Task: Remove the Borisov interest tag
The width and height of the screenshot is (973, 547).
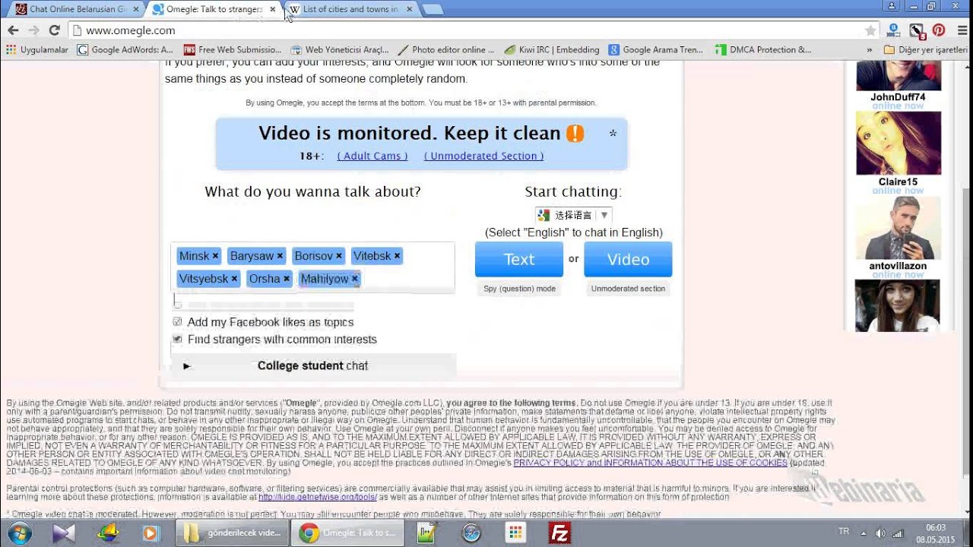Action: tap(339, 256)
